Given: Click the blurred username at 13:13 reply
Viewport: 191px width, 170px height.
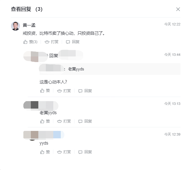Looking at the screenshot, I should [41, 105].
